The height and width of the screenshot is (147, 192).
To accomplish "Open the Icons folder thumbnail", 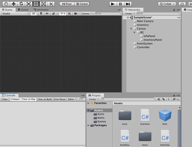I will point(125,115).
